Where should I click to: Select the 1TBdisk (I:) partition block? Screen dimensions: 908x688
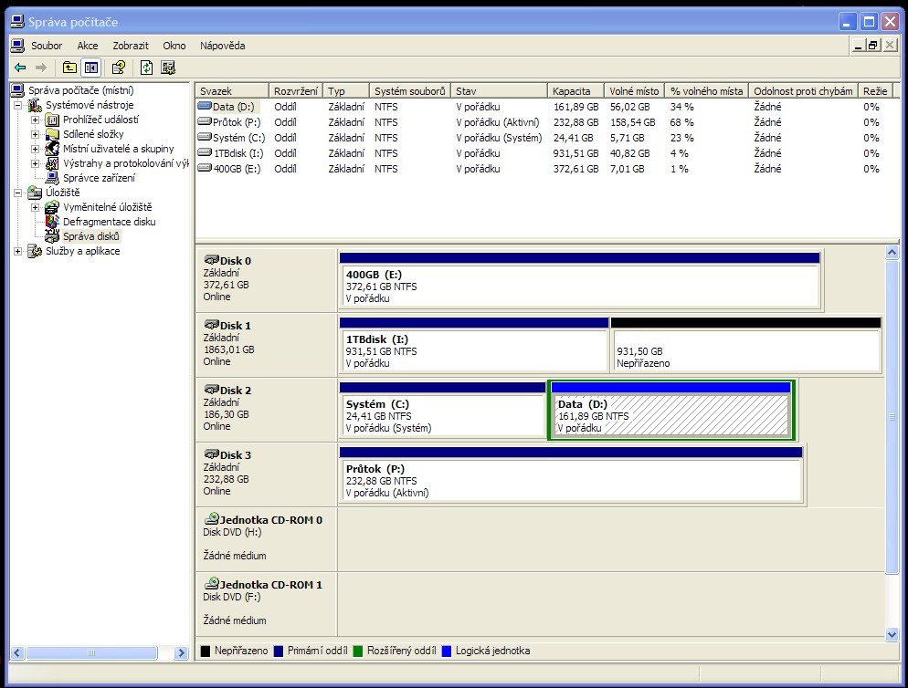[x=472, y=350]
